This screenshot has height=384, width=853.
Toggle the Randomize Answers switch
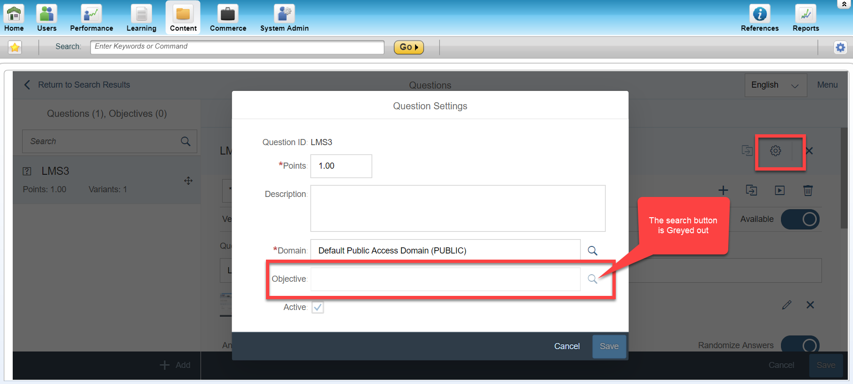[800, 344]
